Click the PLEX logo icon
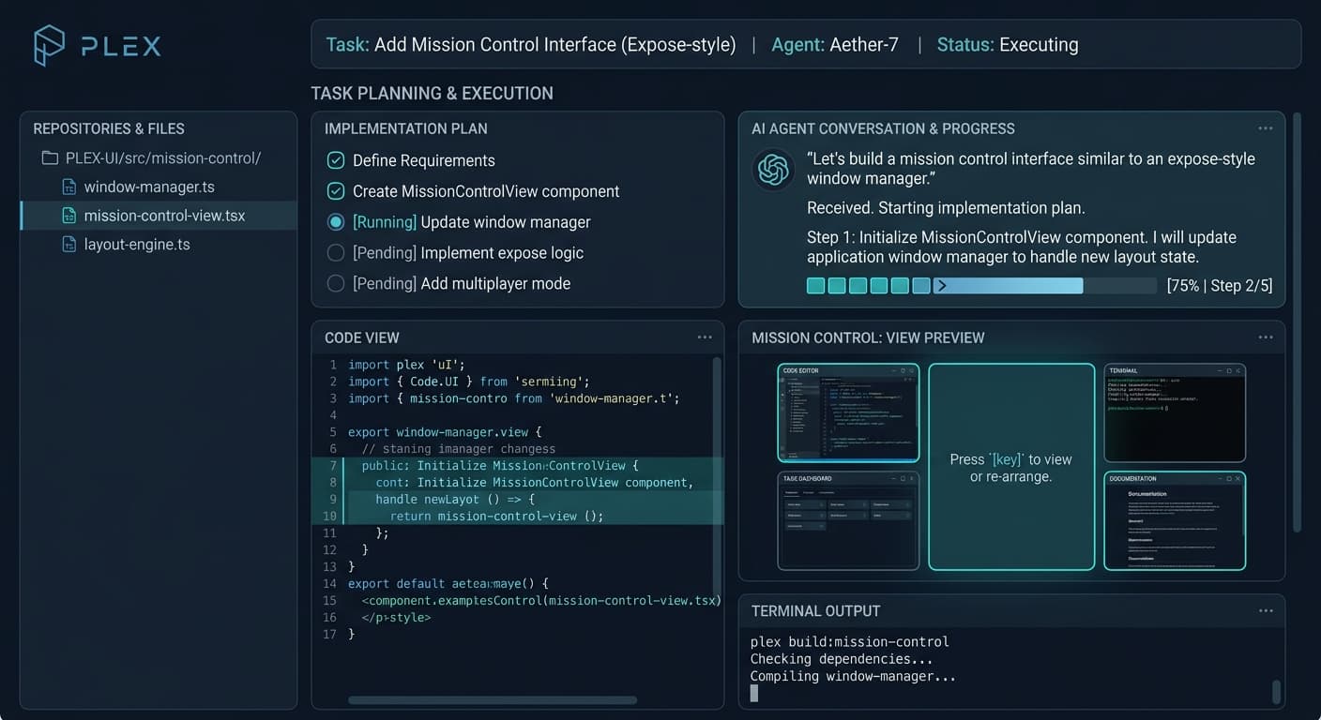The image size is (1321, 720). (x=50, y=45)
